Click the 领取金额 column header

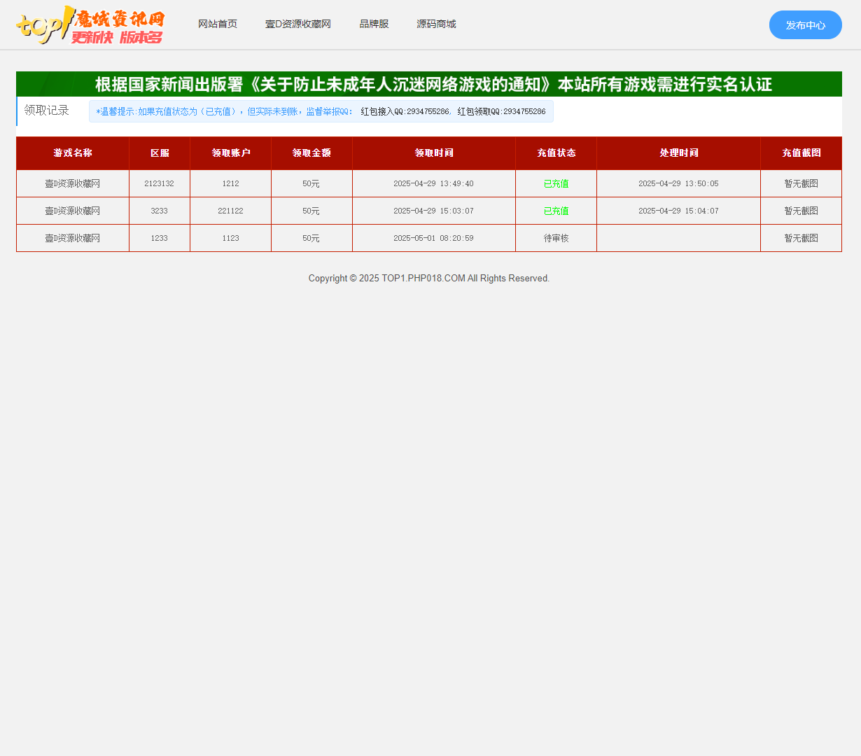point(311,153)
